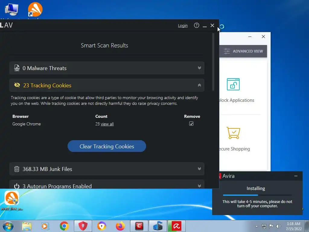Click the Remove column header
The image size is (309, 232).
point(192,116)
